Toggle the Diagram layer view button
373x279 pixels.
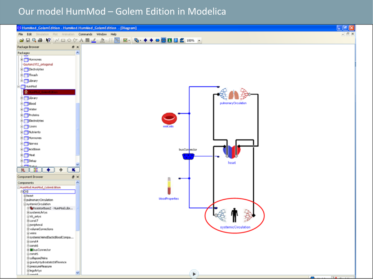click(x=163, y=40)
